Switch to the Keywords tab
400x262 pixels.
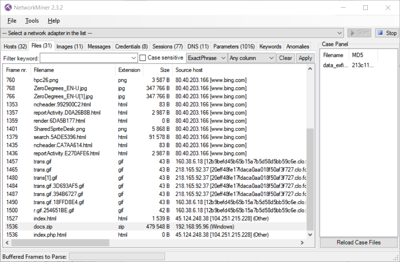click(270, 47)
